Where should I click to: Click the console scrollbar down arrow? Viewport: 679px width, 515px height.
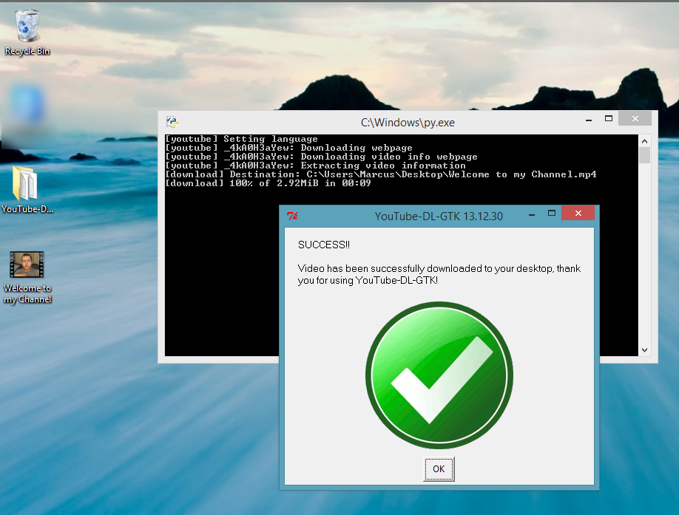pyautogui.click(x=644, y=350)
